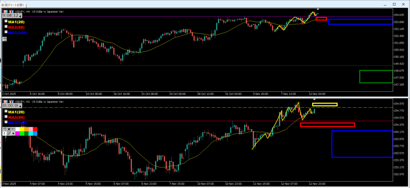
Task: Select the diagonal line tool in palette
Action: (x=9, y=133)
